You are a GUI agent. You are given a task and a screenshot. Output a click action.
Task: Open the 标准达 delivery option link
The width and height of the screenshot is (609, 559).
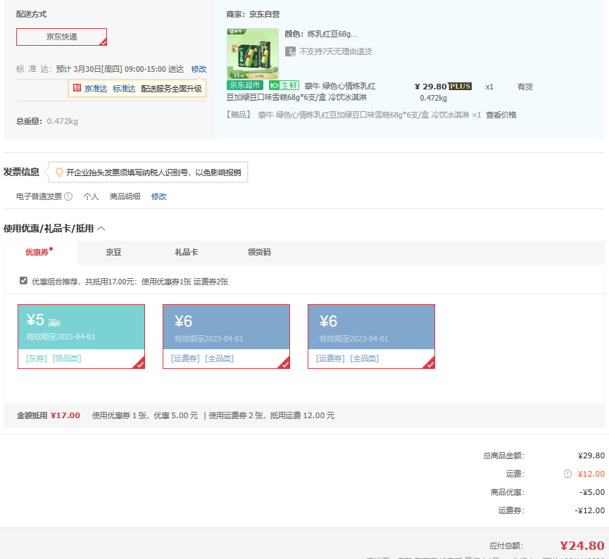124,89
